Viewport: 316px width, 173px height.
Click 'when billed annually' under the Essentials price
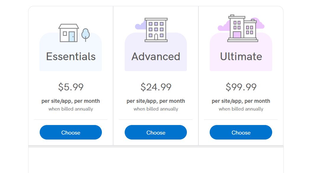[70, 109]
